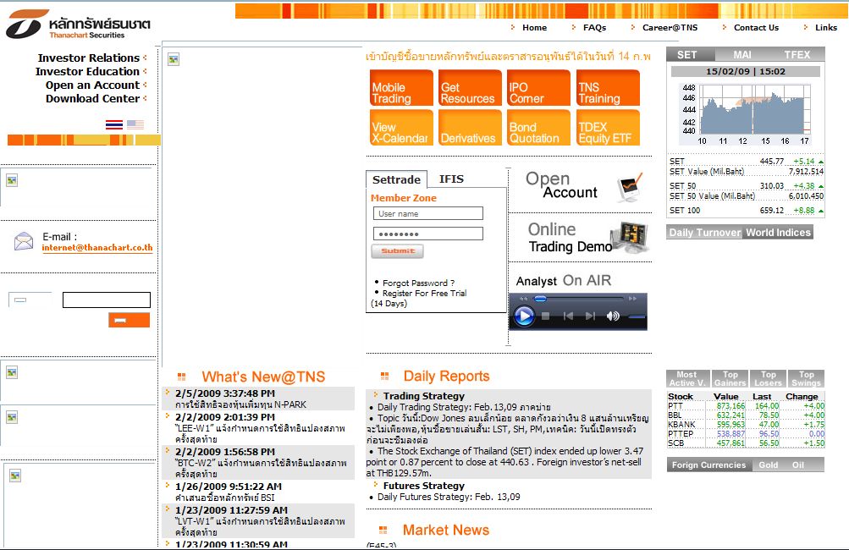
Task: Open the Mobile Trading tile
Action: tap(401, 88)
